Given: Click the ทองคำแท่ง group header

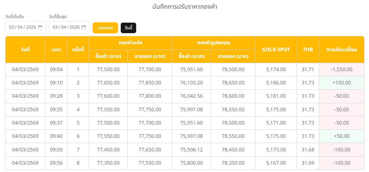Looking at the screenshot, I should (x=131, y=43).
